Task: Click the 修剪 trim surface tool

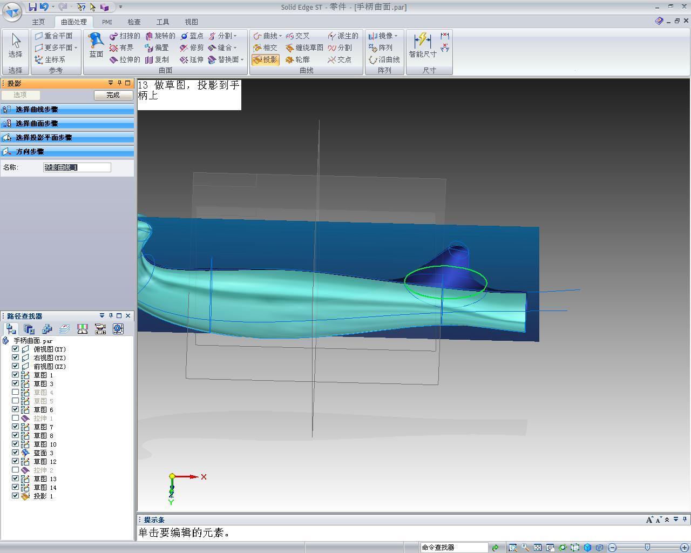Action: pos(192,48)
